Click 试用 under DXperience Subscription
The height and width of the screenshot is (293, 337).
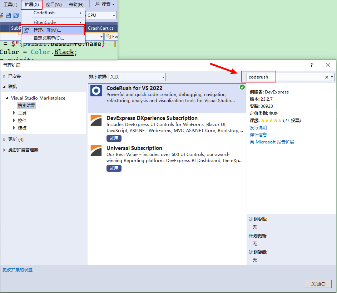click(x=114, y=138)
